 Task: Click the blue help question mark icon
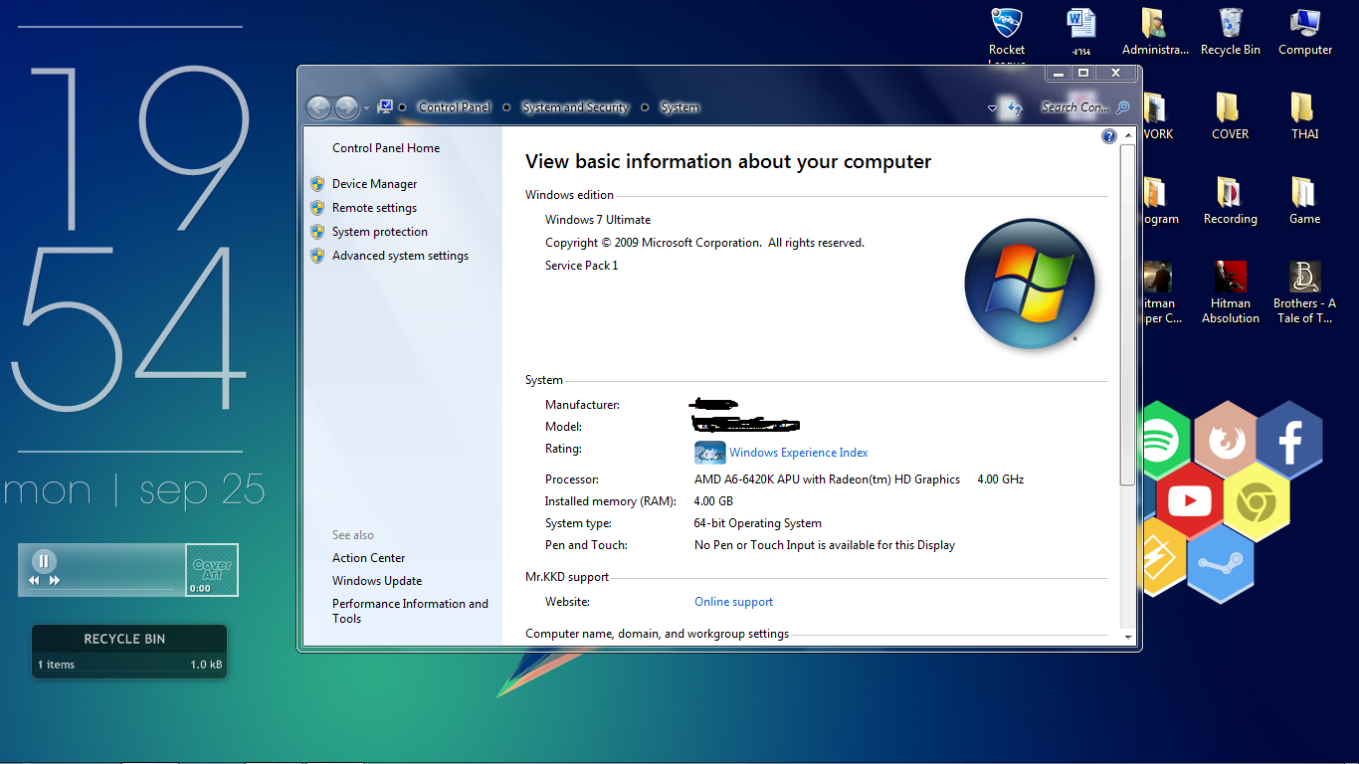1109,136
